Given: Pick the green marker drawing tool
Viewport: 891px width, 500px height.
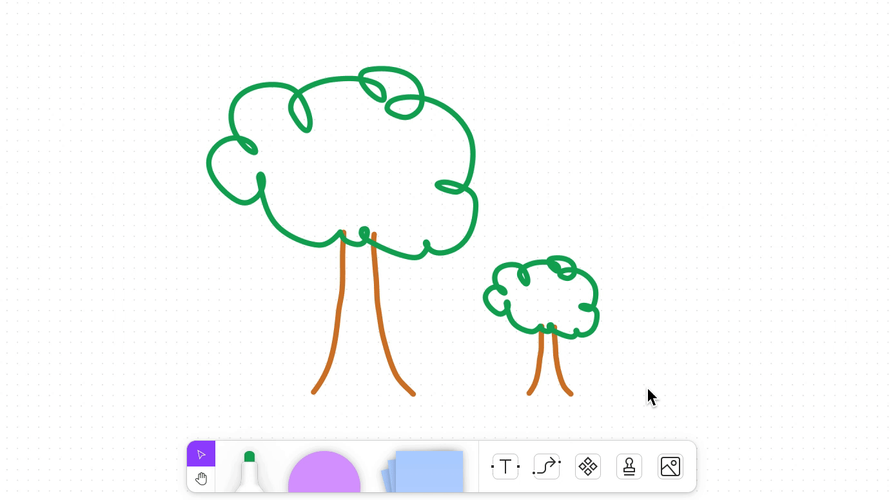Looking at the screenshot, I should click(x=250, y=472).
